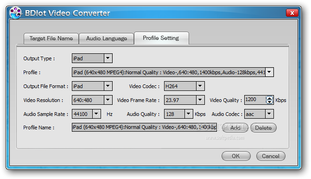
Task: Click the Video Quality 1200 value field
Action: click(x=255, y=100)
